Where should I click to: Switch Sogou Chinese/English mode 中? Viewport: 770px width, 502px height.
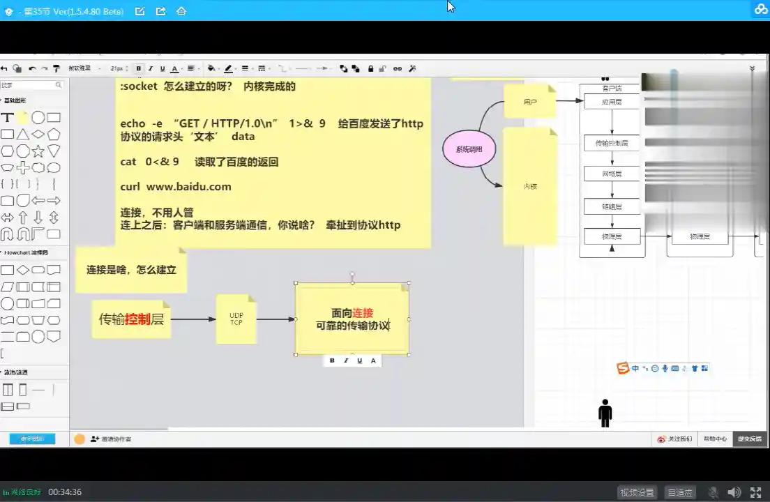click(635, 368)
